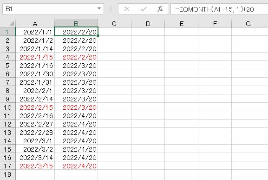Select cell A14 containing 2022/3/1

(35, 140)
